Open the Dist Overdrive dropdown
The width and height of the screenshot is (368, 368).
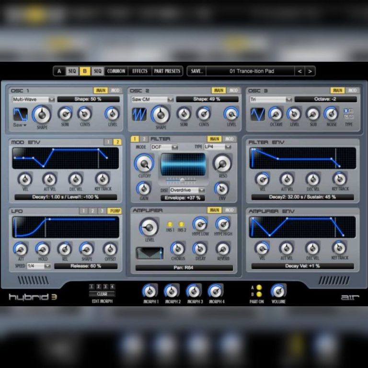pos(187,190)
